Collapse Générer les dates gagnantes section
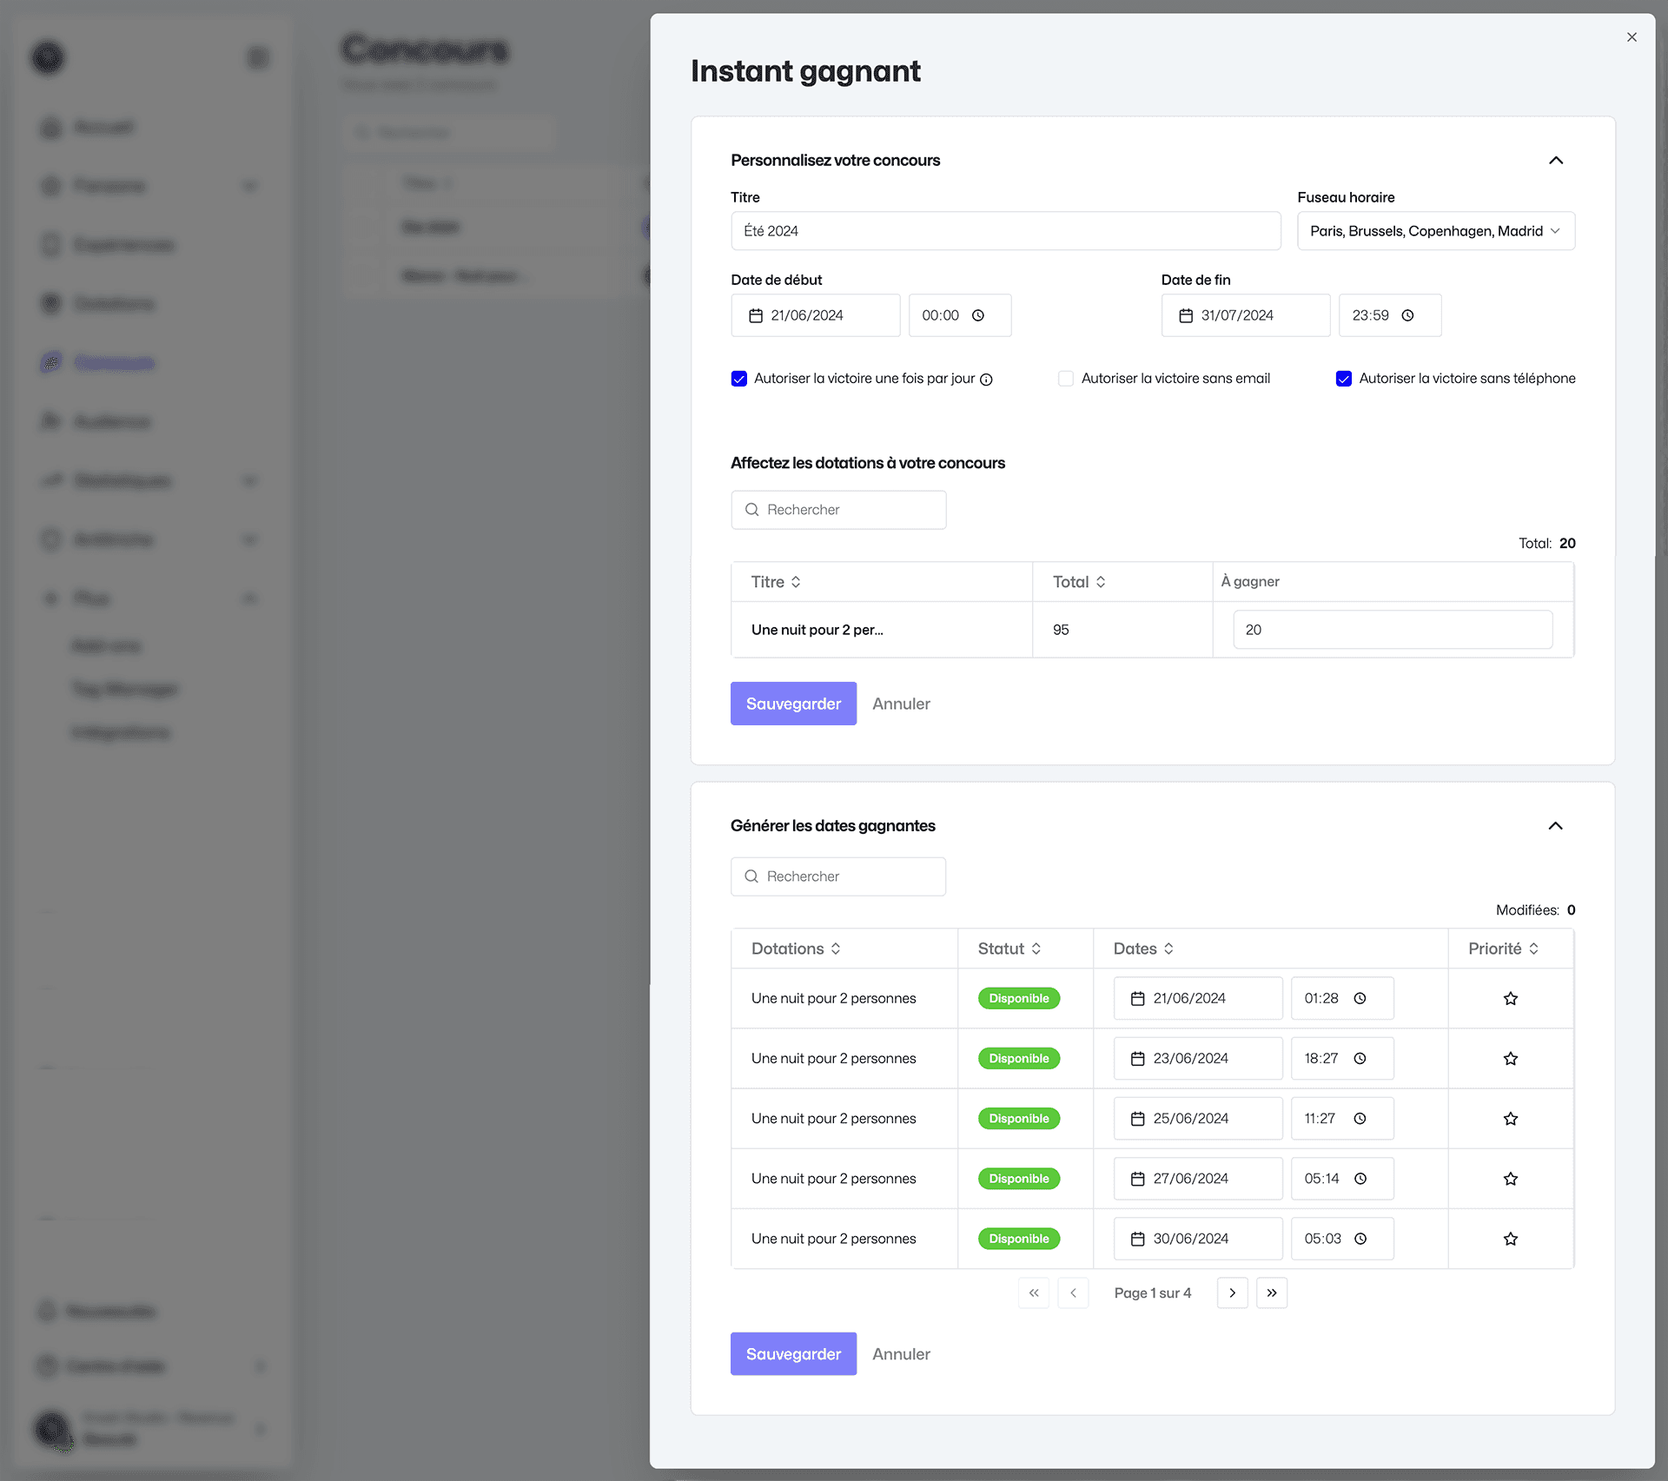 point(1556,826)
